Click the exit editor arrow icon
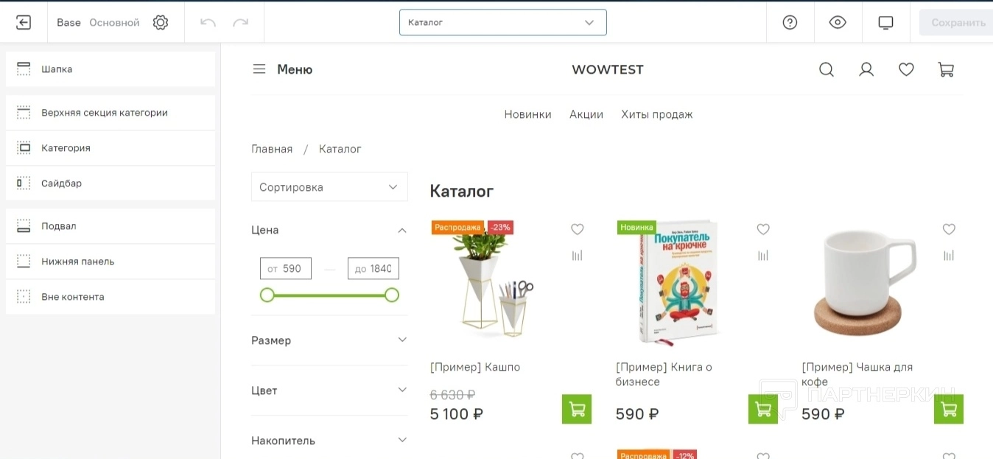This screenshot has height=459, width=993. pyautogui.click(x=24, y=22)
